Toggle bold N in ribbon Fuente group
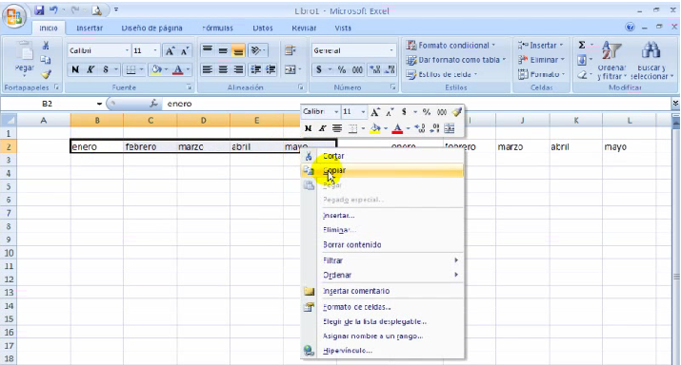This screenshot has height=365, width=681. 75,69
